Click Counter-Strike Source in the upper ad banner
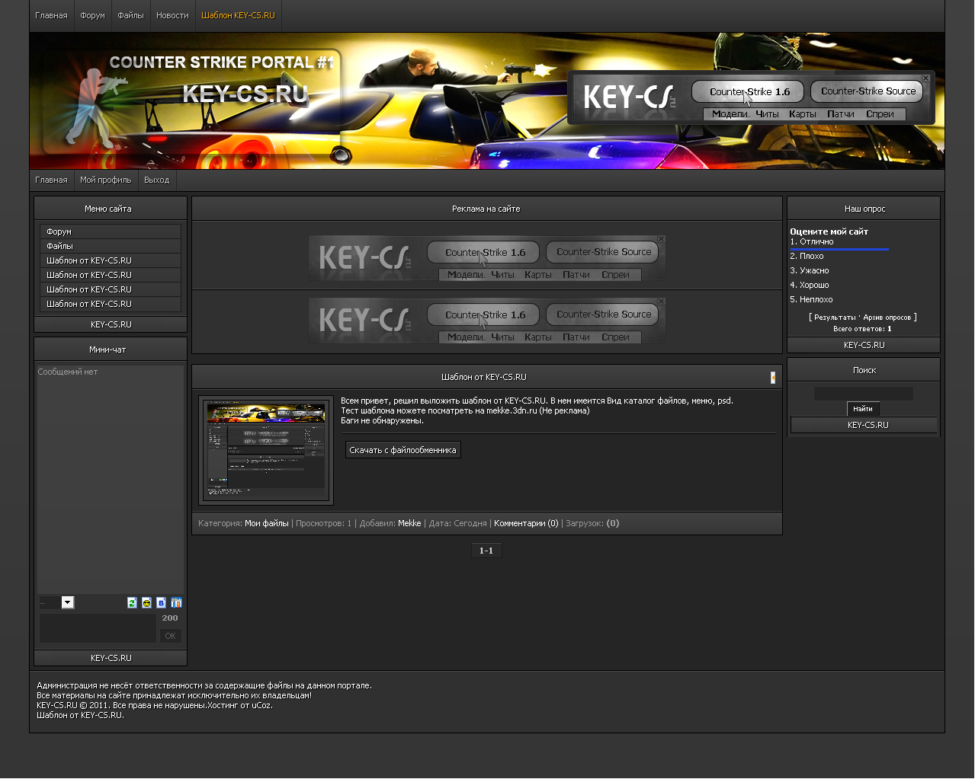Image resolution: width=975 pixels, height=779 pixels. (602, 252)
